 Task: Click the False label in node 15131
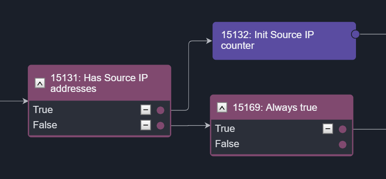click(45, 125)
